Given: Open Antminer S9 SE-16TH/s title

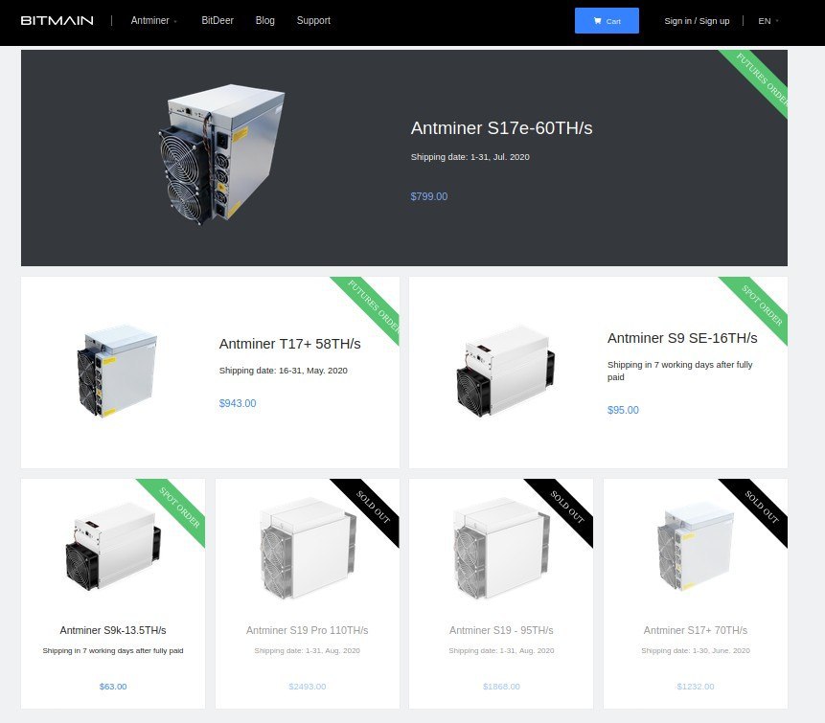Looking at the screenshot, I should tap(682, 338).
